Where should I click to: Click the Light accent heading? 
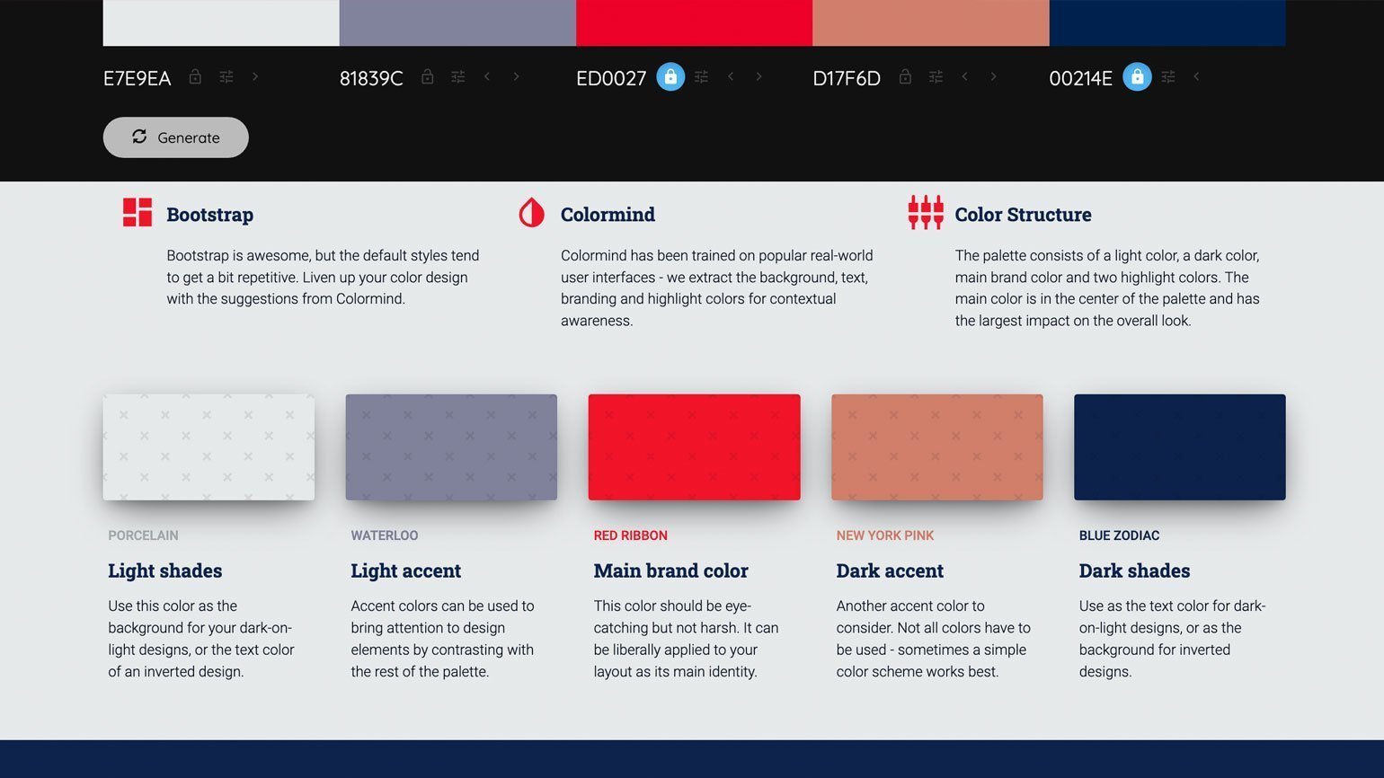[x=405, y=570]
